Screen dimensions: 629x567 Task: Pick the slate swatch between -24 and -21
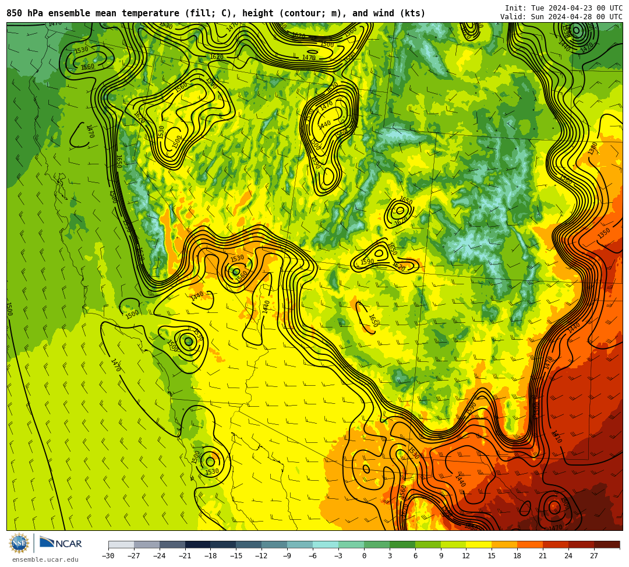point(172,544)
